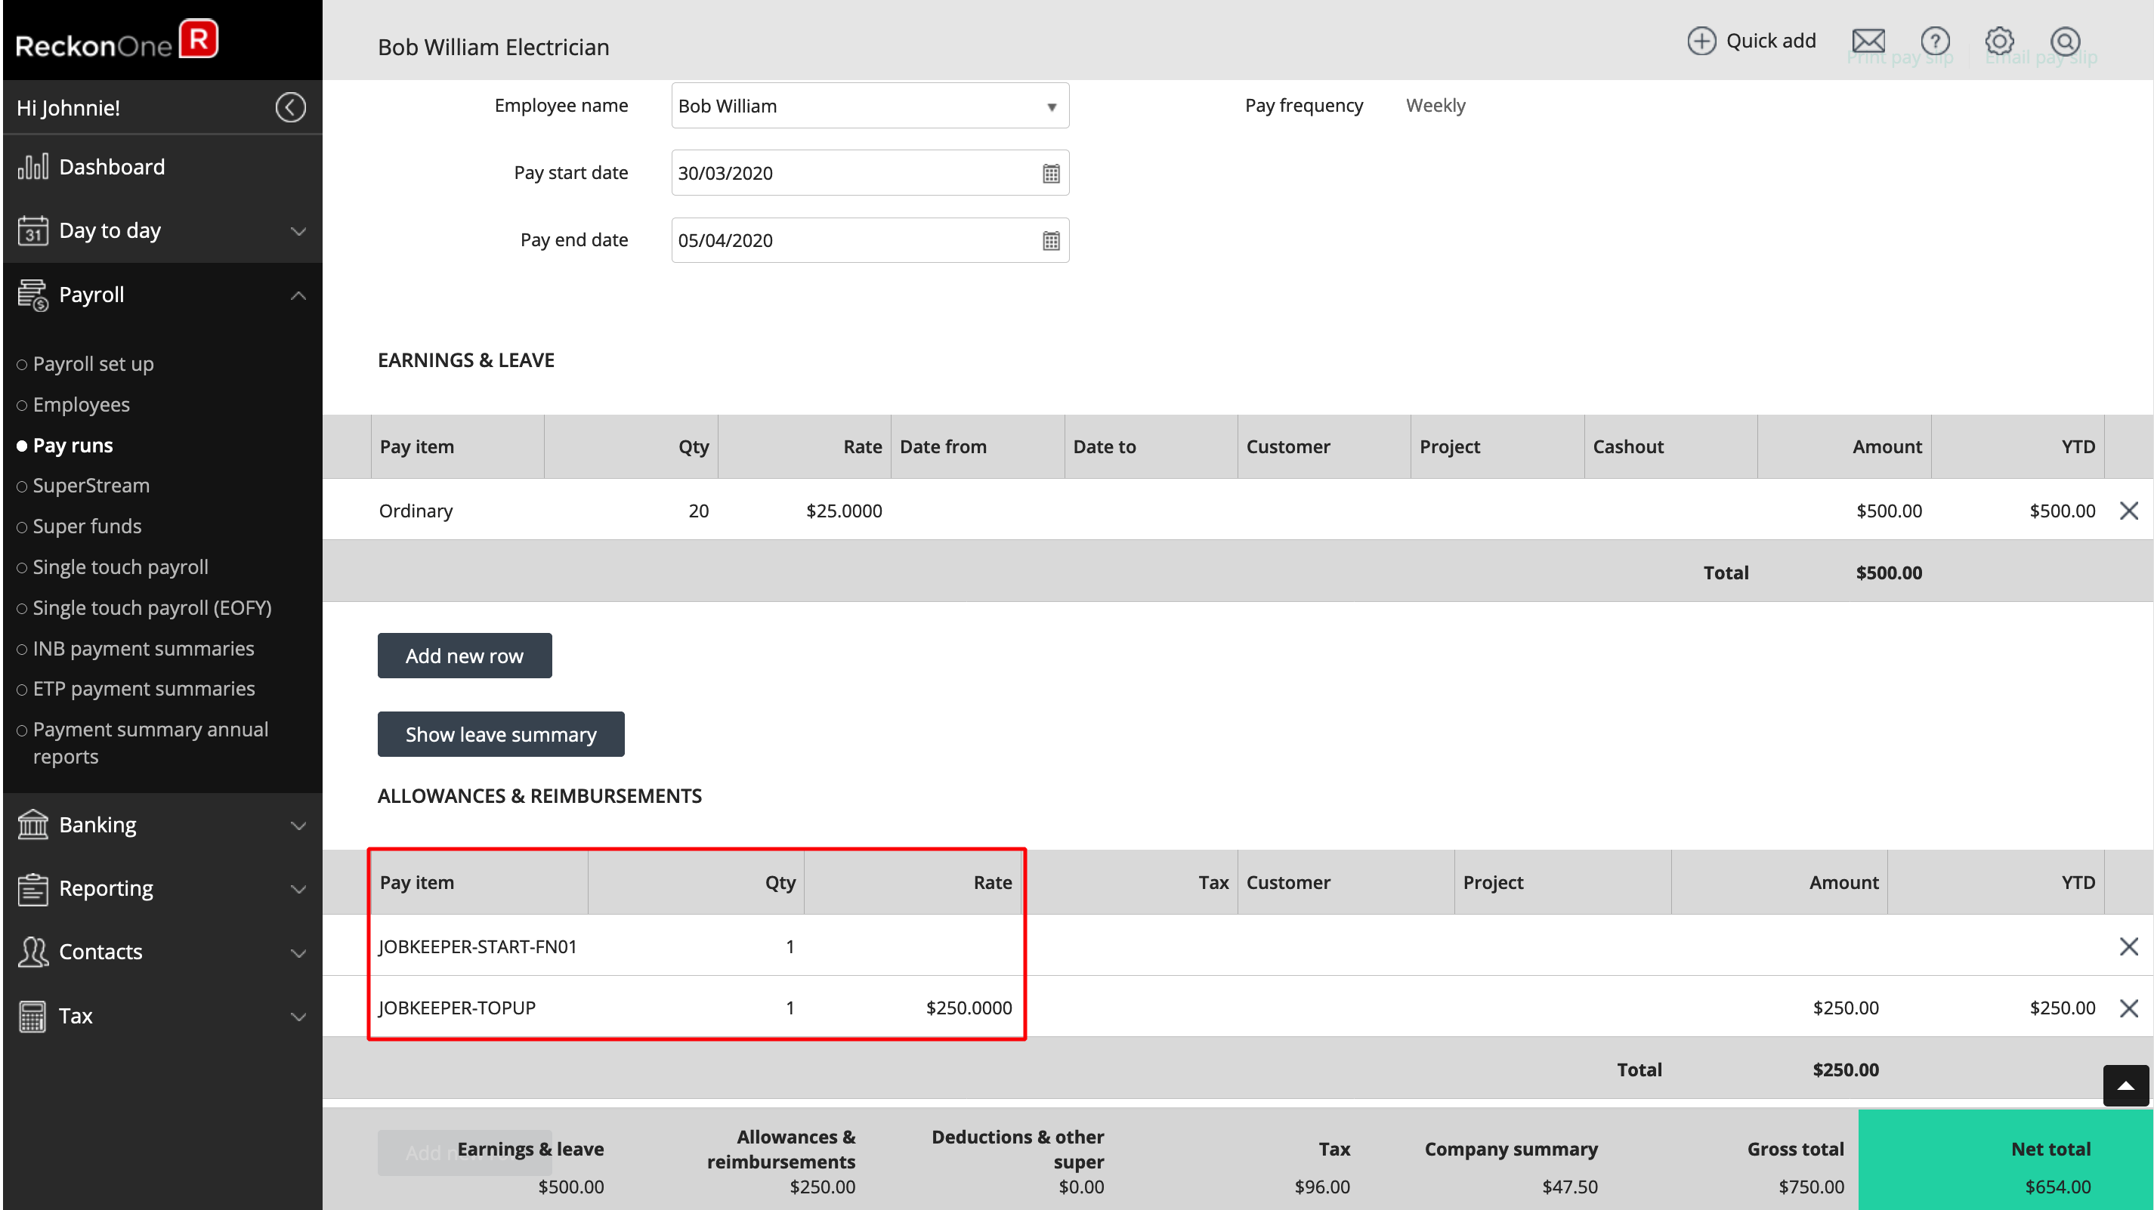Expand the Reporting menu
The height and width of the screenshot is (1210, 2154).
point(298,889)
